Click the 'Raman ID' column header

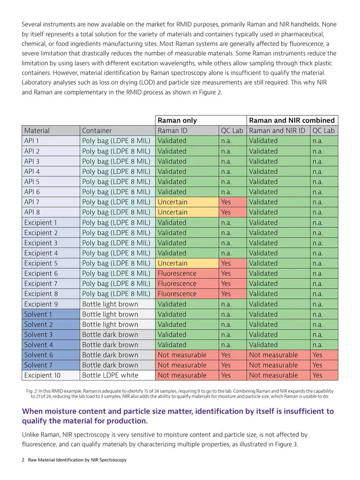point(187,131)
